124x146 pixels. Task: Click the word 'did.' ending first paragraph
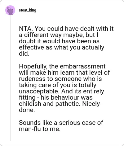click(24, 54)
